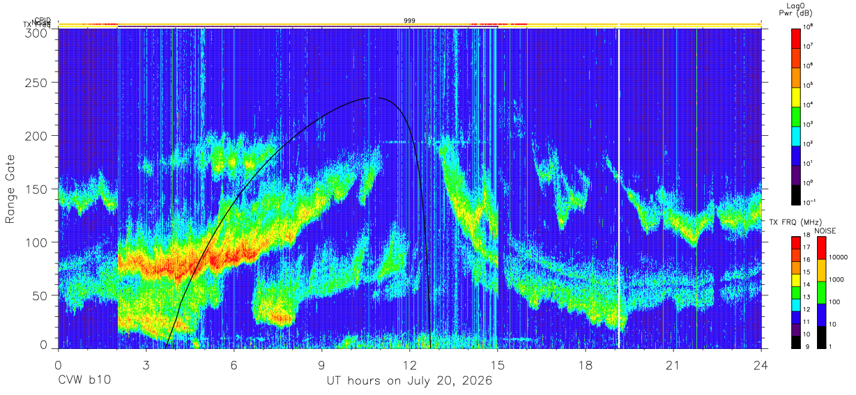Select the green segment of NOISE colorbar
The width and height of the screenshot is (856, 395).
click(x=821, y=292)
